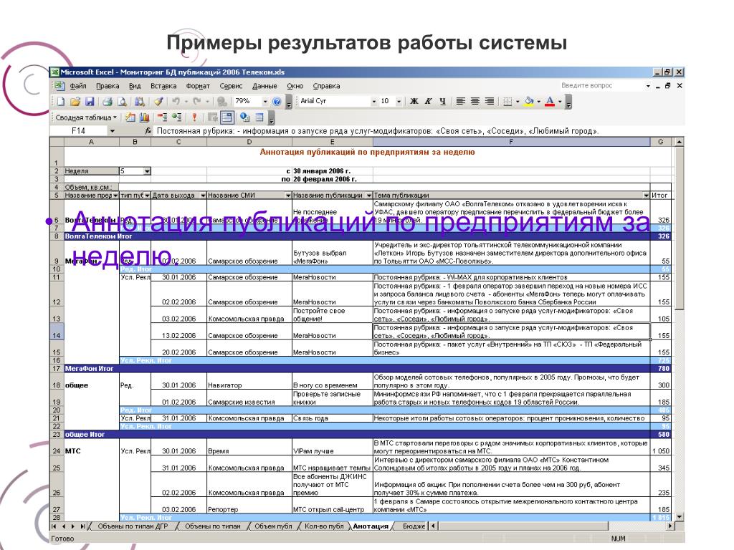The width and height of the screenshot is (734, 550).
Task: Open the Неделя value 5 dropdown
Action: 147,171
